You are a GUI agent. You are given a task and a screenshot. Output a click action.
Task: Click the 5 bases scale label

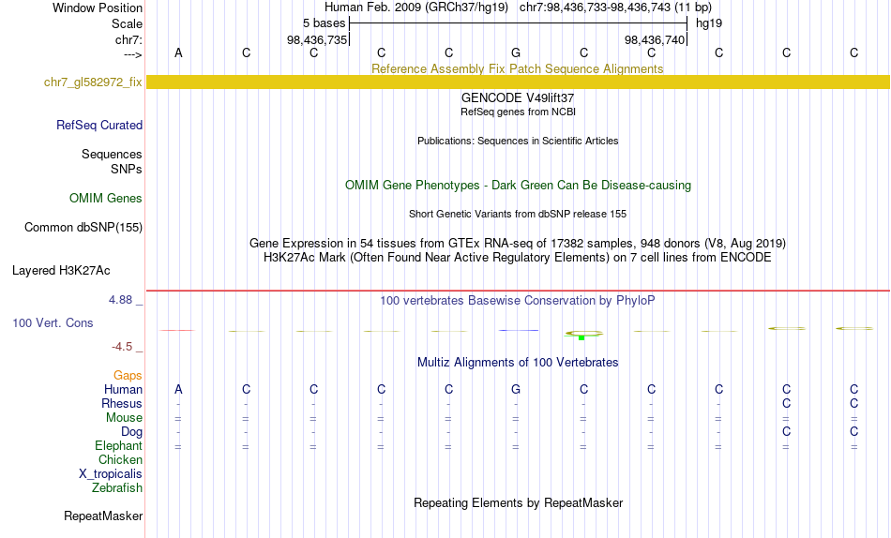click(x=324, y=23)
